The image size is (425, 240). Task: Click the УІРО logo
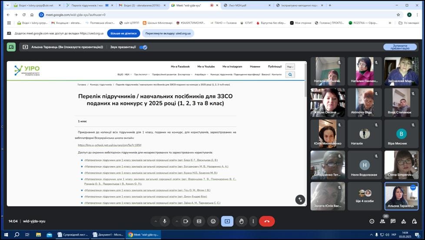click(27, 70)
